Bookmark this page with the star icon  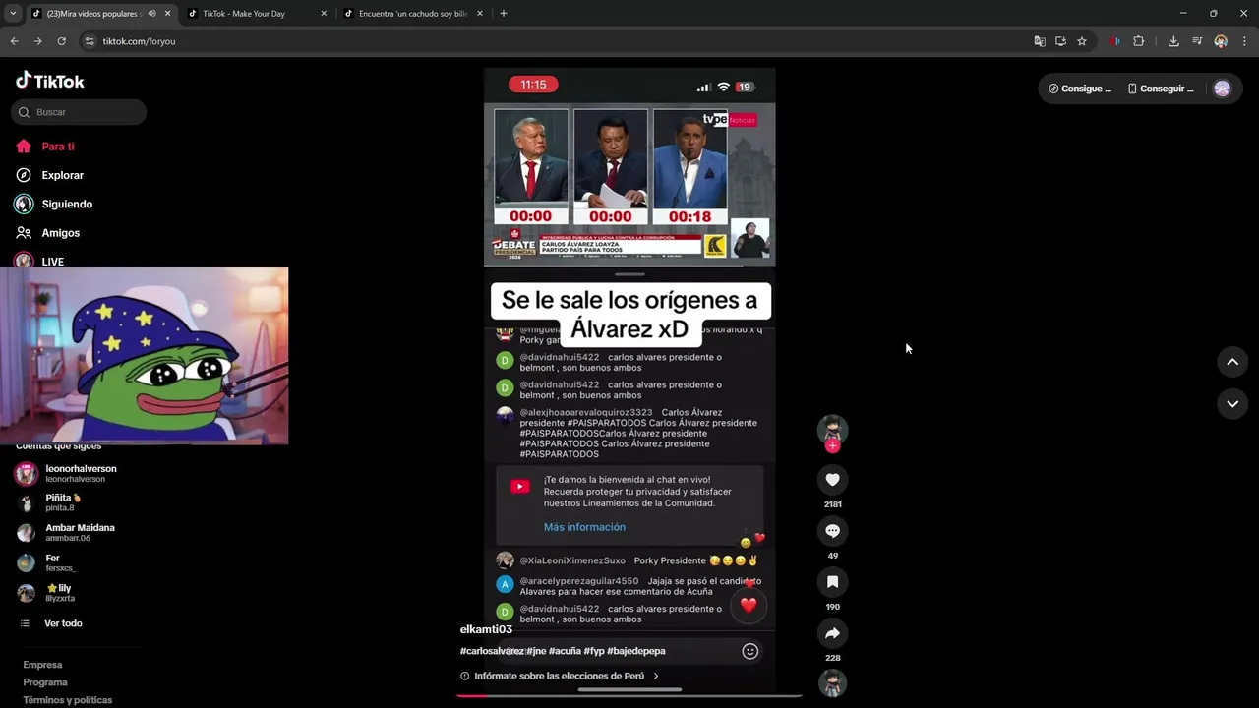[1082, 41]
